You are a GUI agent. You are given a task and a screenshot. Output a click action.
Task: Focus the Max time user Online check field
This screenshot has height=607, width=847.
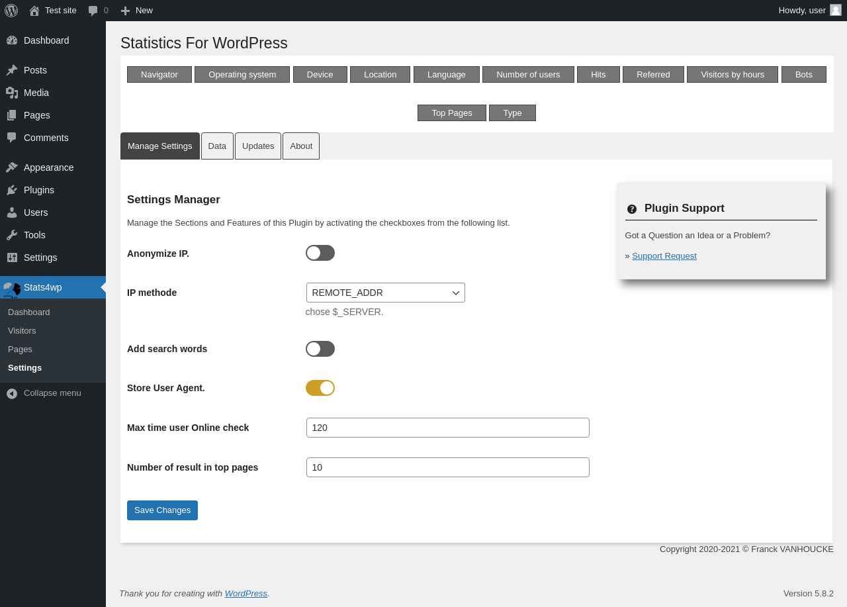click(448, 428)
